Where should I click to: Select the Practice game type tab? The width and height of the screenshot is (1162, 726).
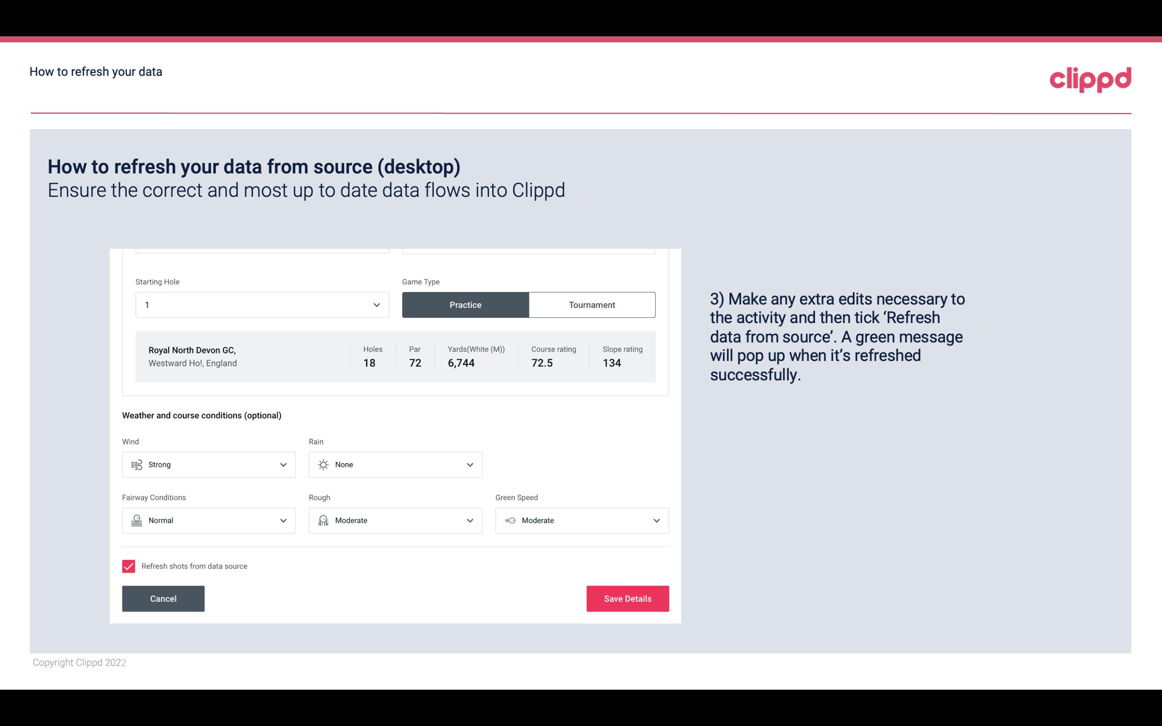(x=465, y=304)
